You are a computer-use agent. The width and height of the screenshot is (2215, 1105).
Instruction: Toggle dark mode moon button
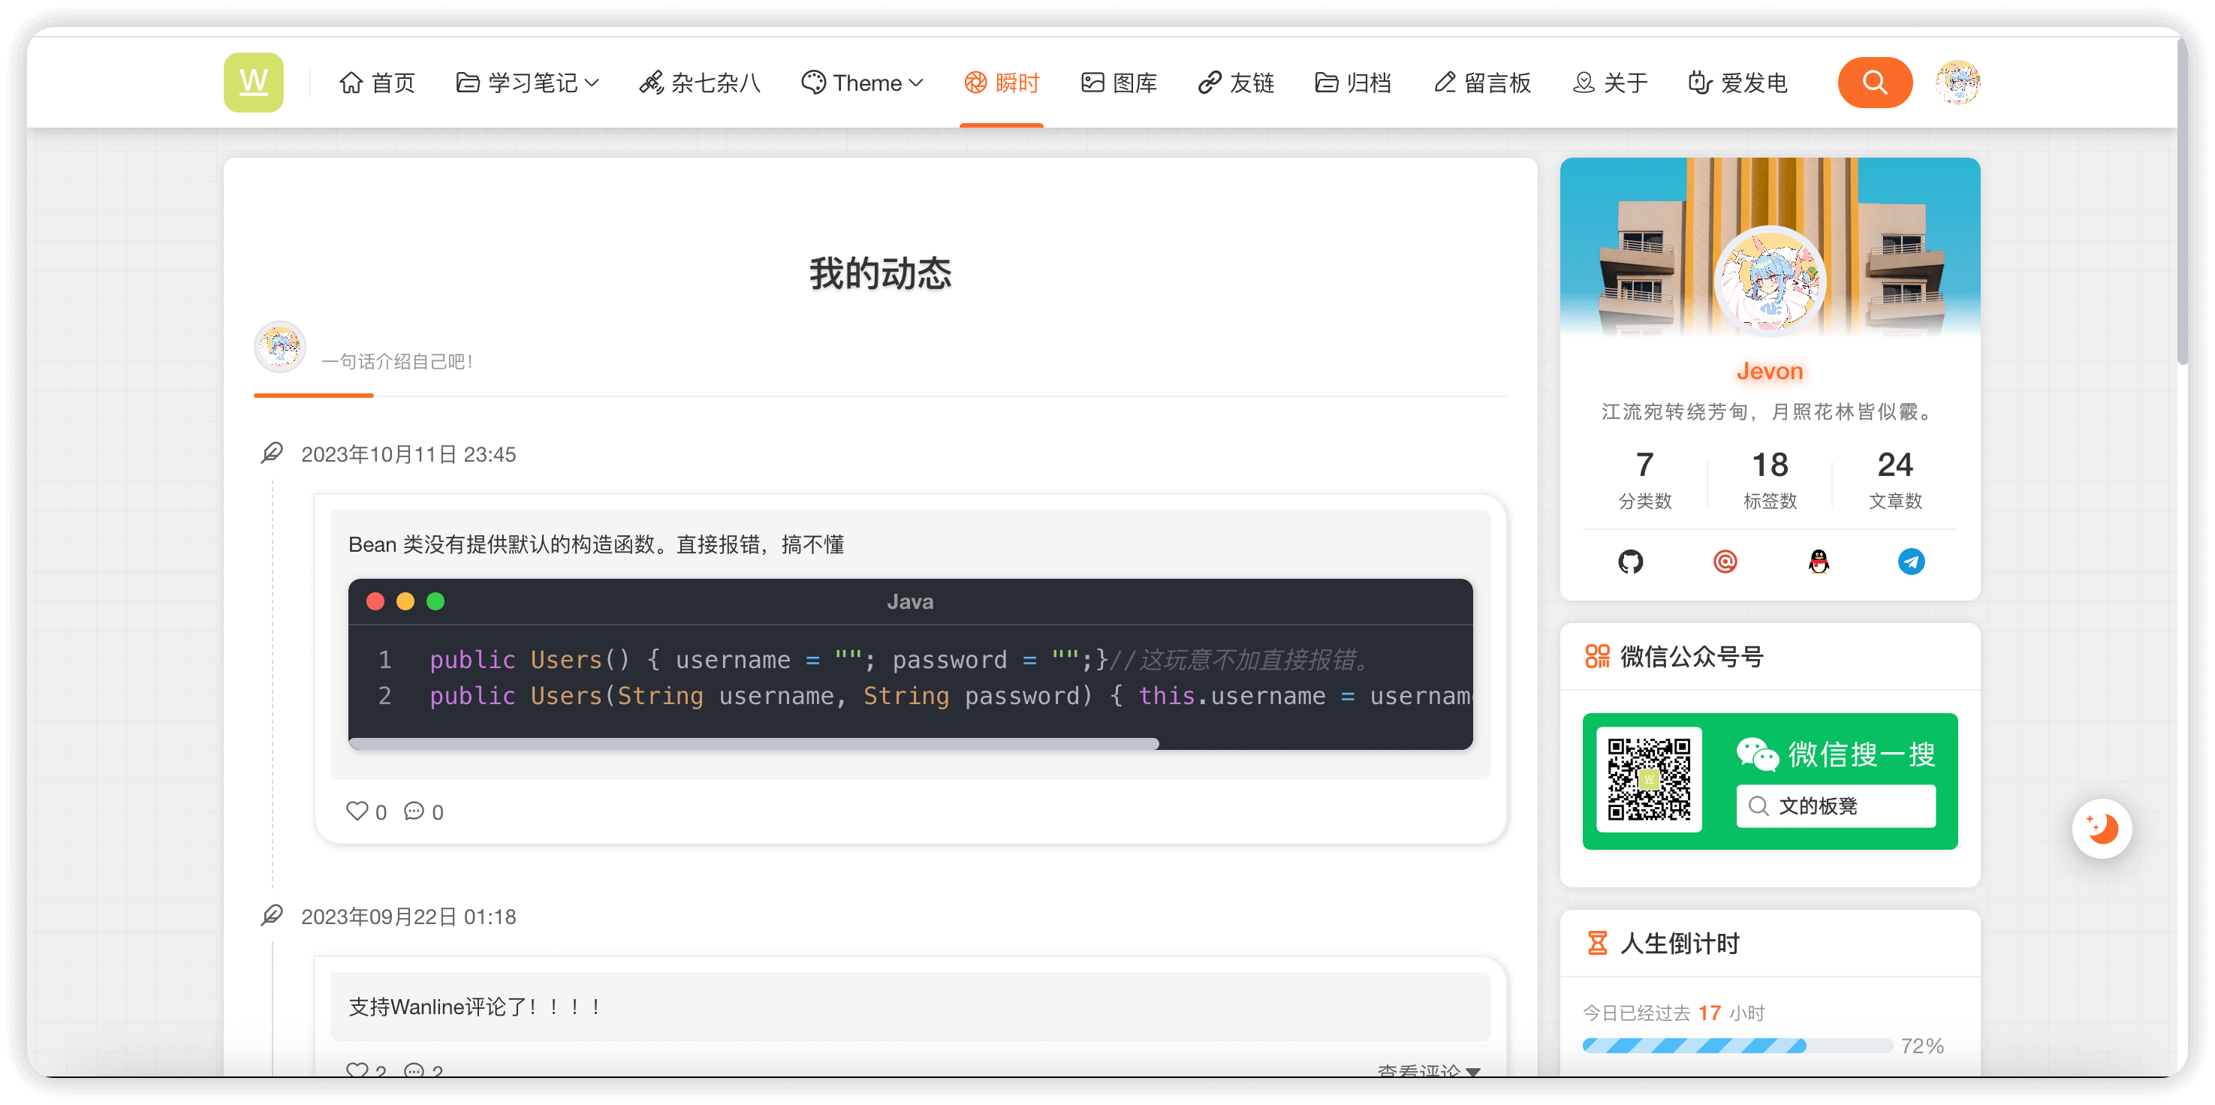[2102, 829]
